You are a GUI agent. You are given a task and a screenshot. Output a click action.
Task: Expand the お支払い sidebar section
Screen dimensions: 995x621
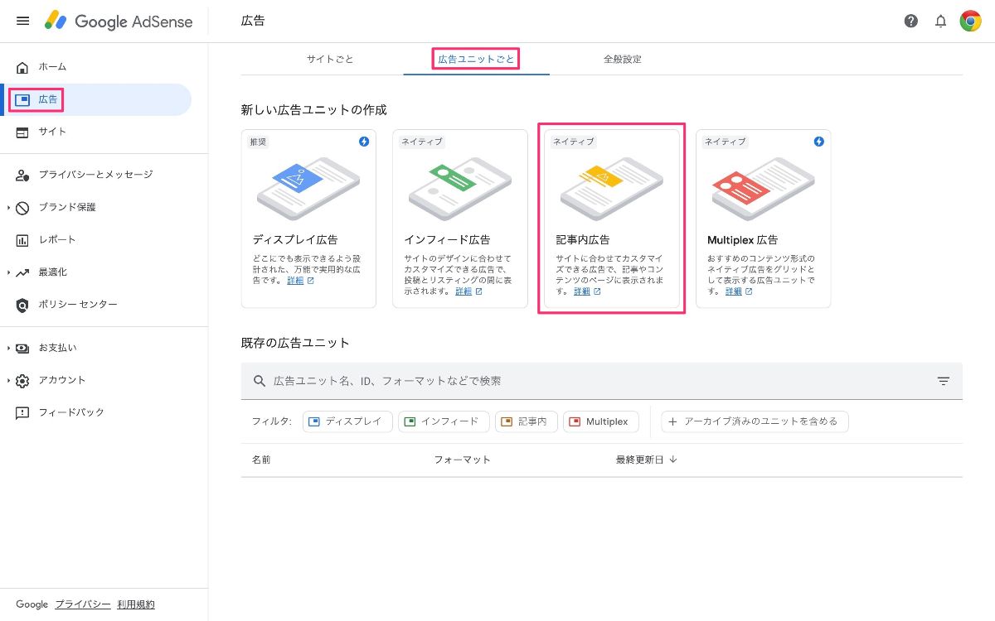(x=8, y=349)
